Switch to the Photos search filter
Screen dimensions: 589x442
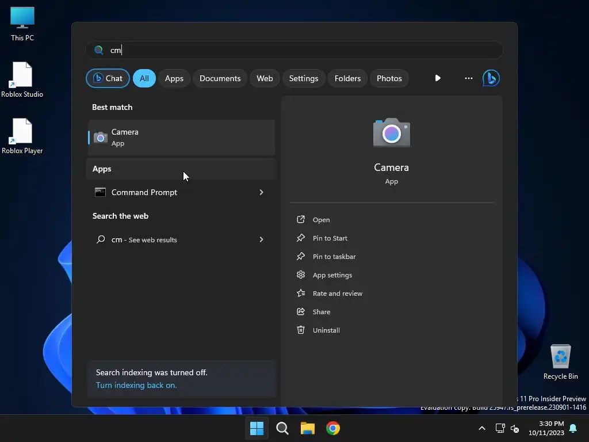[x=389, y=78]
